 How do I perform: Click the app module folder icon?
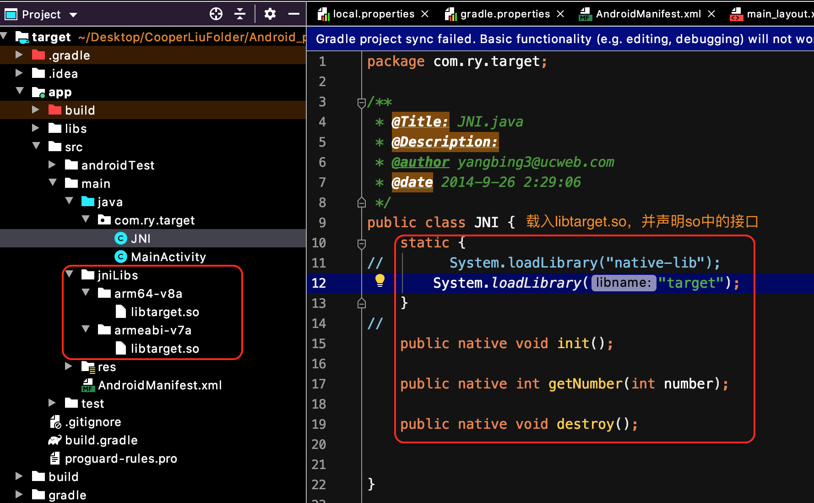click(38, 92)
